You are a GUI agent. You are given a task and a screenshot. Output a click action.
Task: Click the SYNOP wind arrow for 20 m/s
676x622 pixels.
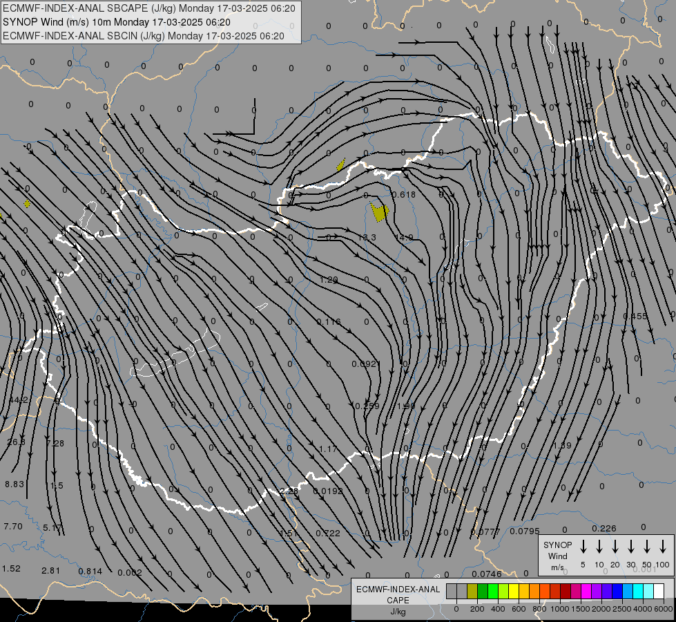(x=615, y=546)
